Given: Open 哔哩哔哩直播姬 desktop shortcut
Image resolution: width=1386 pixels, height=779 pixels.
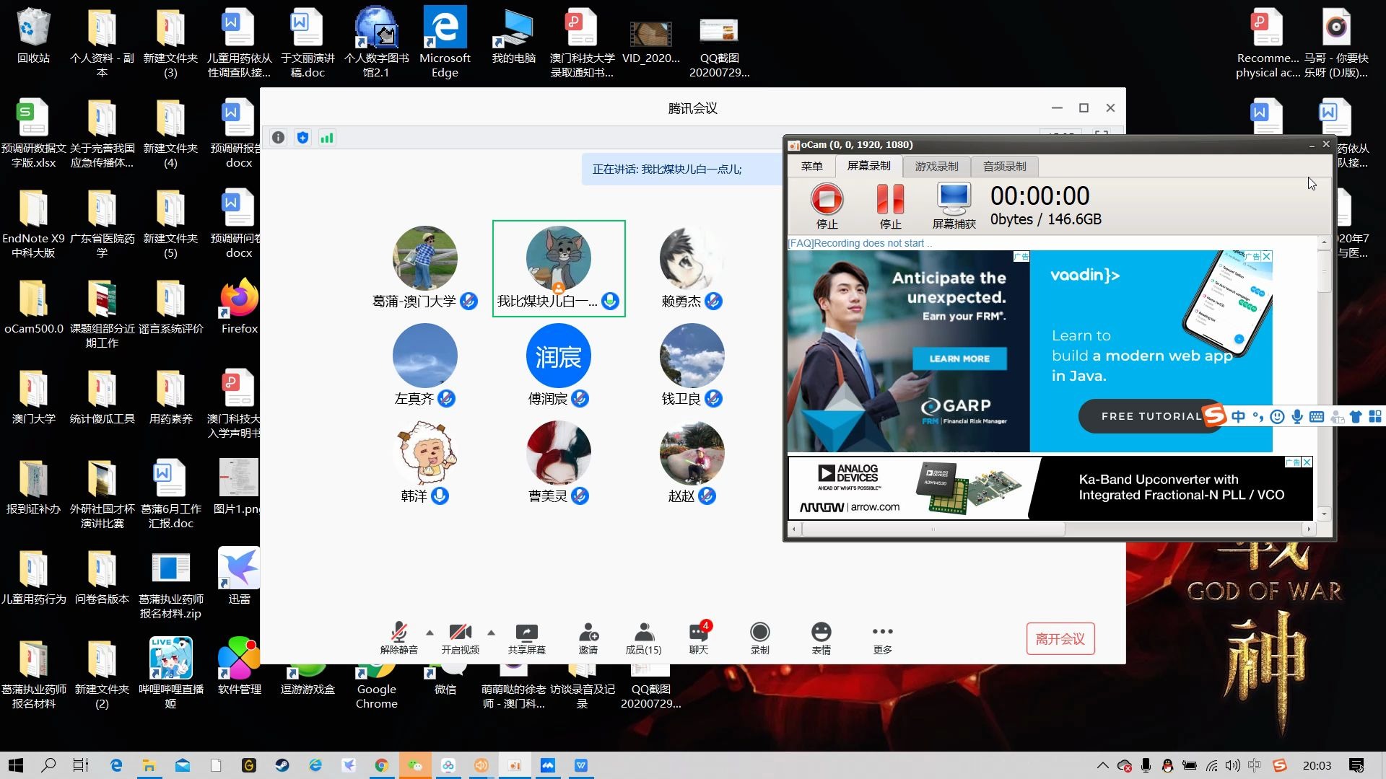Looking at the screenshot, I should tap(170, 673).
